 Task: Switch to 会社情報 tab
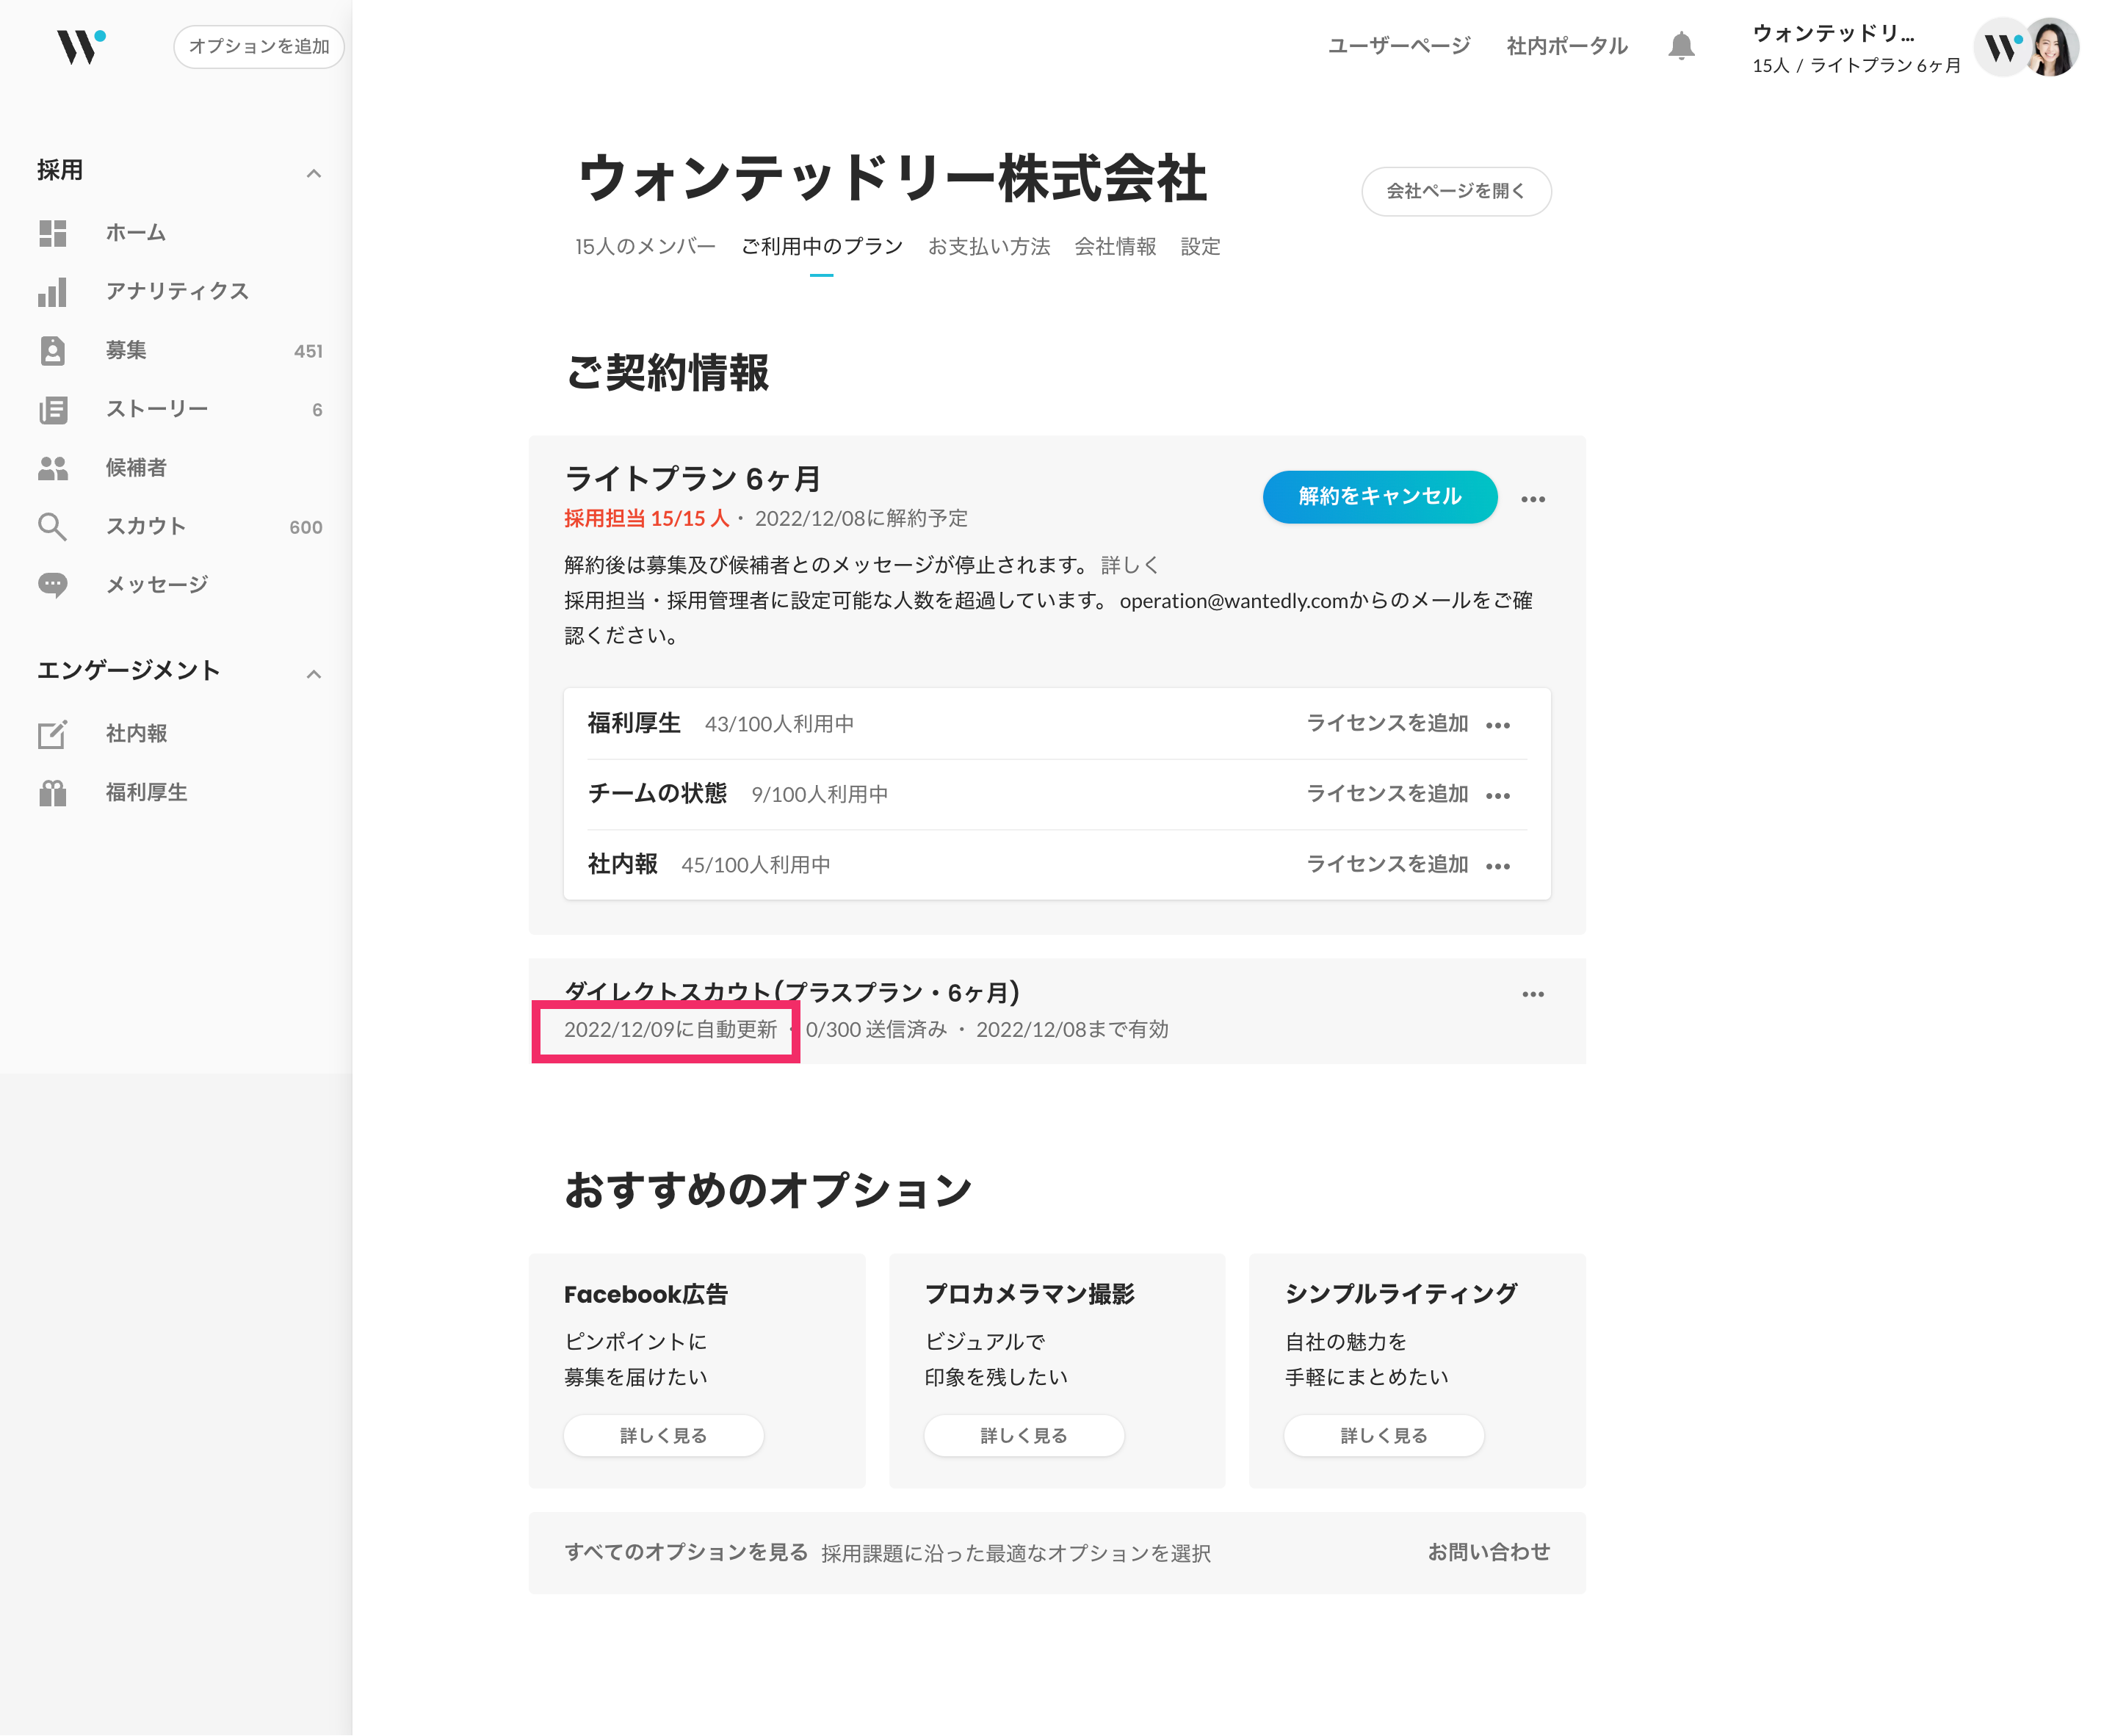(x=1114, y=246)
